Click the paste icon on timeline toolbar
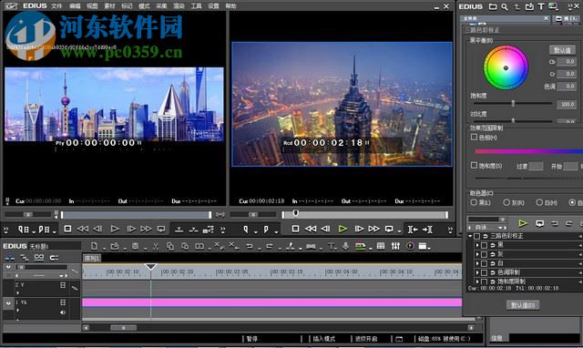 184,246
